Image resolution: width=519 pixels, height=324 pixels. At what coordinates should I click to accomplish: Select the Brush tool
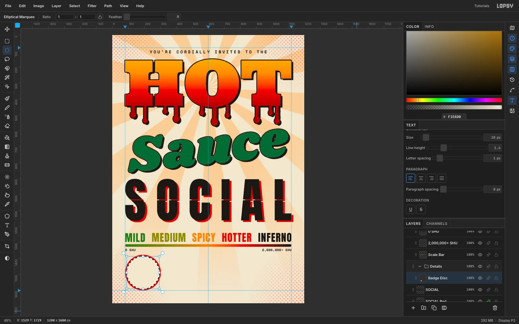7,98
